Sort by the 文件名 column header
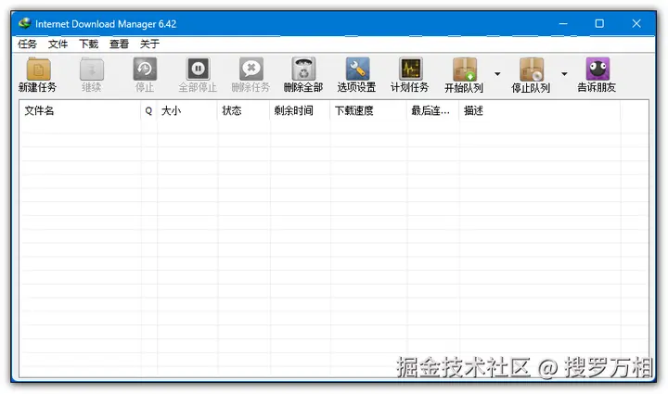Image resolution: width=668 pixels, height=394 pixels. [x=80, y=111]
